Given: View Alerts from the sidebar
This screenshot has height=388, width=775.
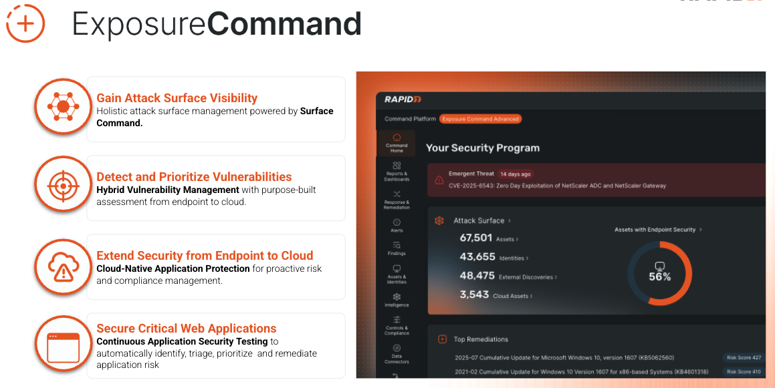Looking at the screenshot, I should (x=396, y=228).
